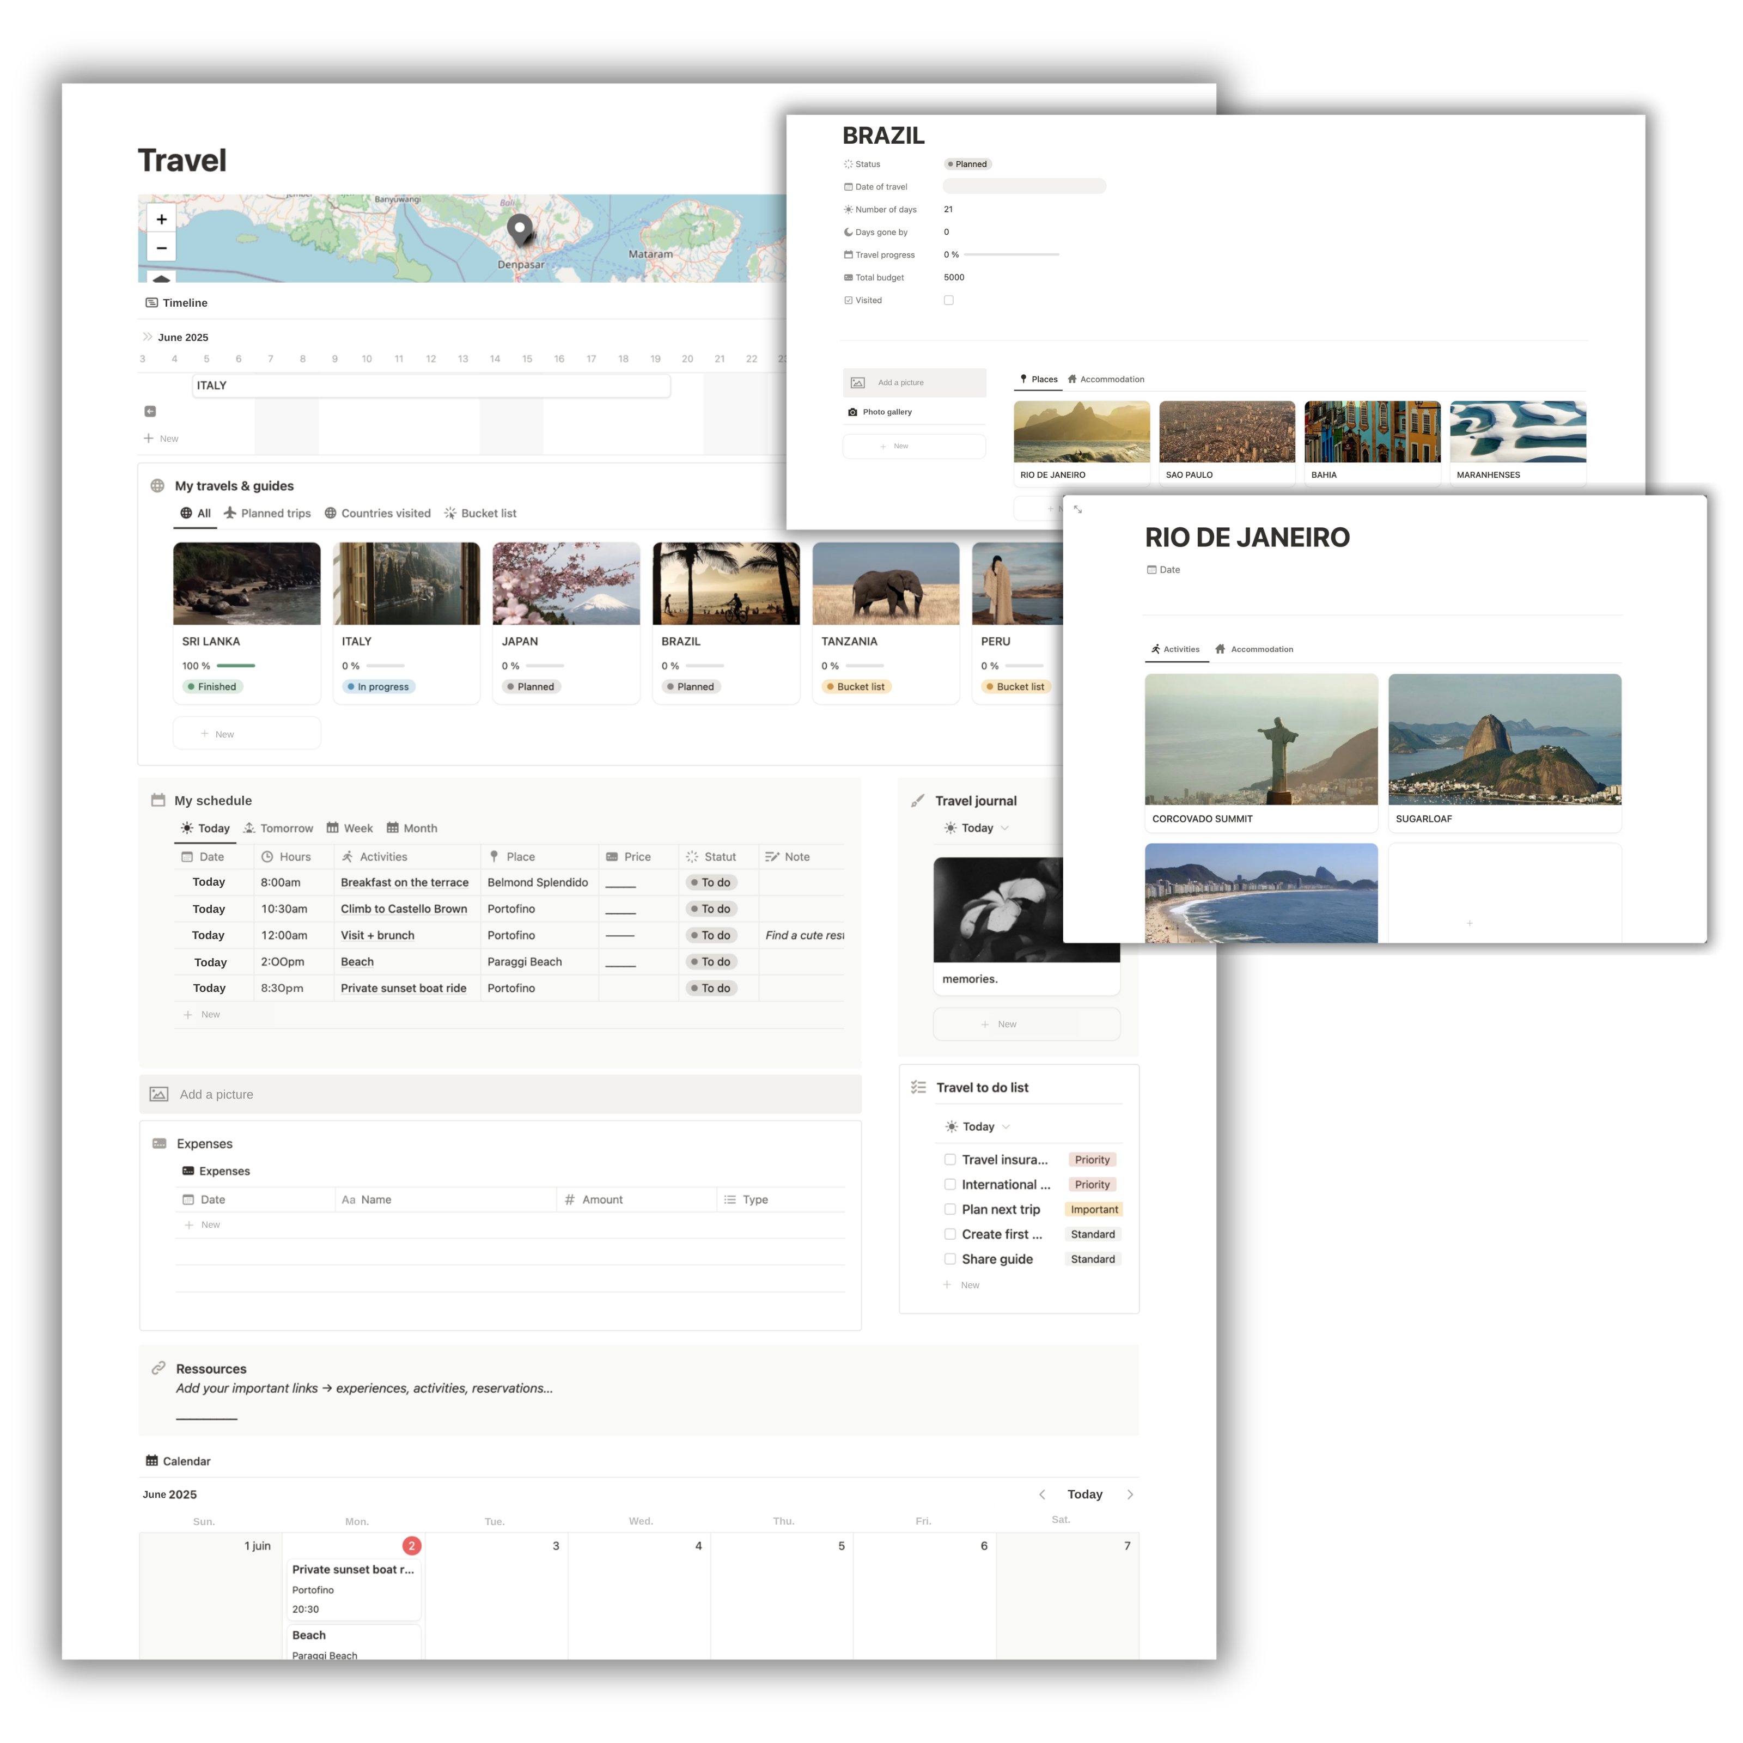Add New item in the timeline
1743x1743 pixels.
[161, 438]
